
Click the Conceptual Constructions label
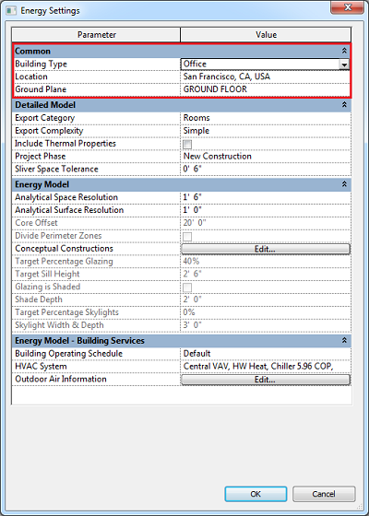click(x=64, y=249)
